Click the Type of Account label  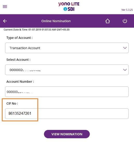tap(19, 38)
